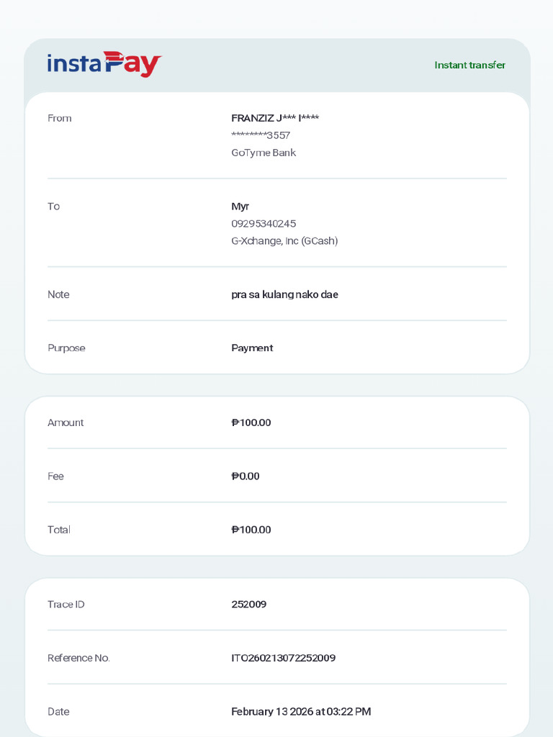The width and height of the screenshot is (553, 737).
Task: Click G-Xchange, Inc (GCash) text
Action: click(284, 240)
